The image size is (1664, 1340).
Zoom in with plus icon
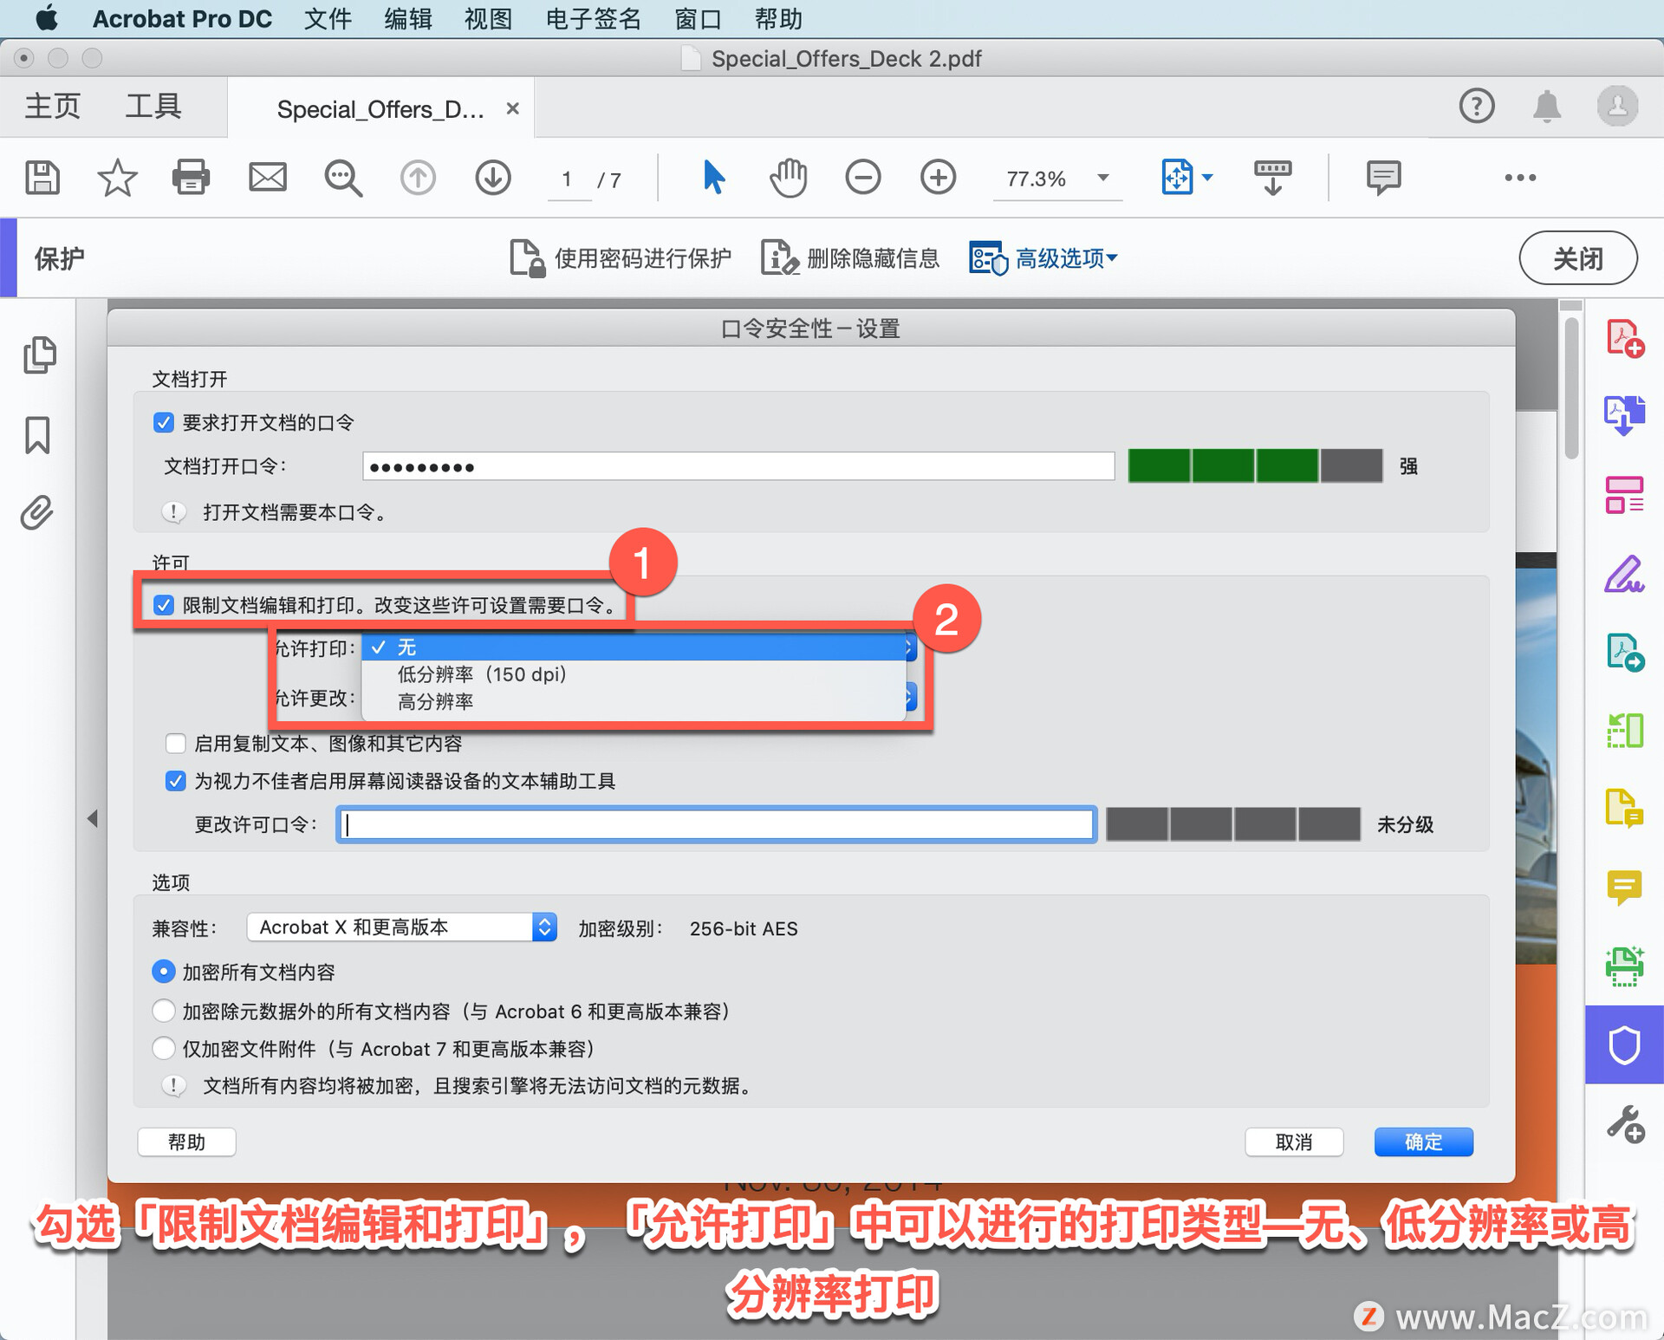tap(938, 178)
